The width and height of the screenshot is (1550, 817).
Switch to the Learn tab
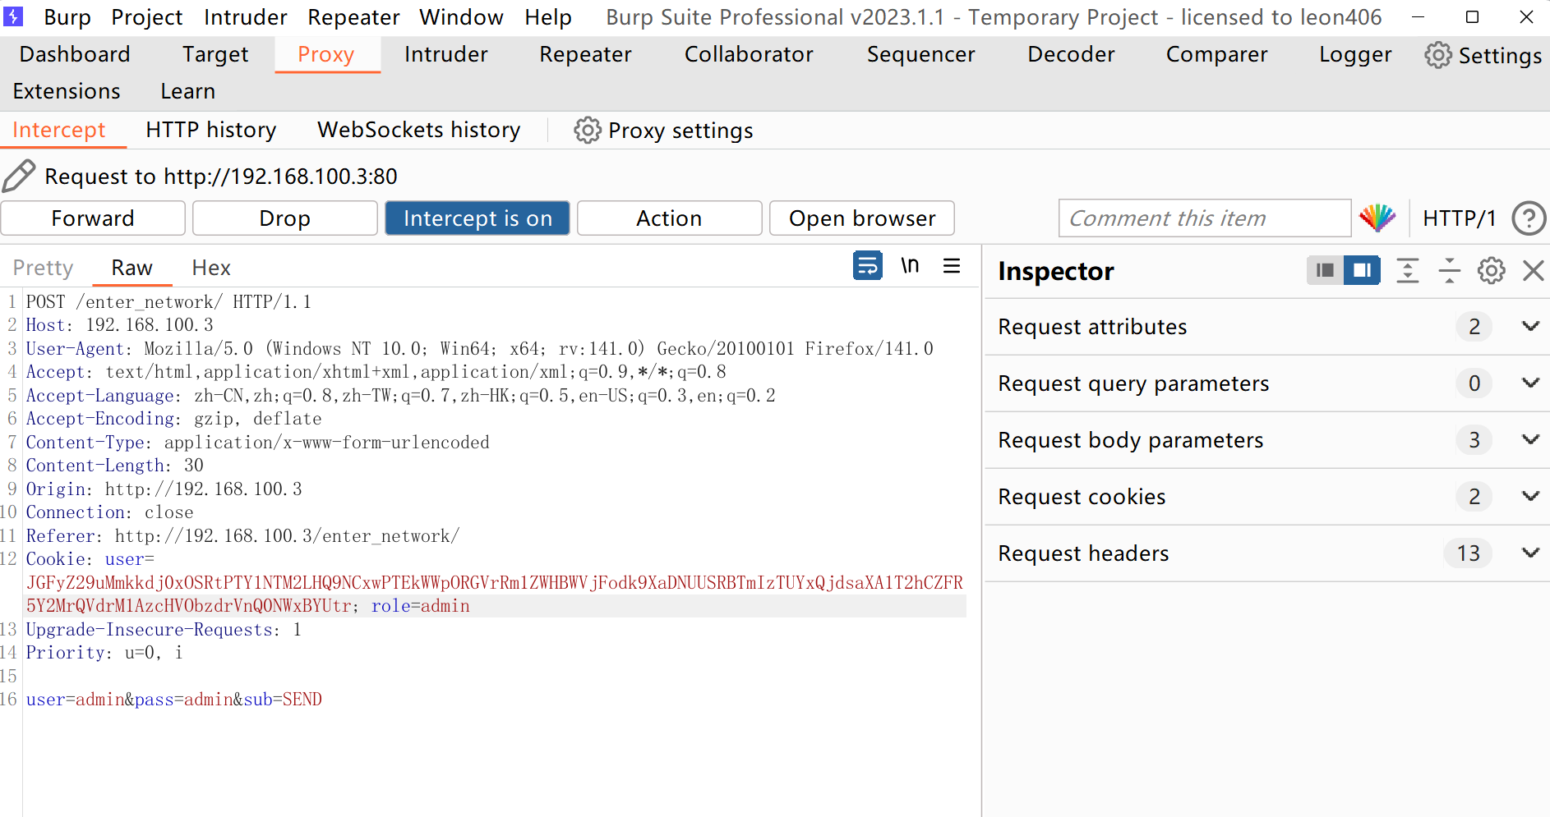(x=188, y=91)
